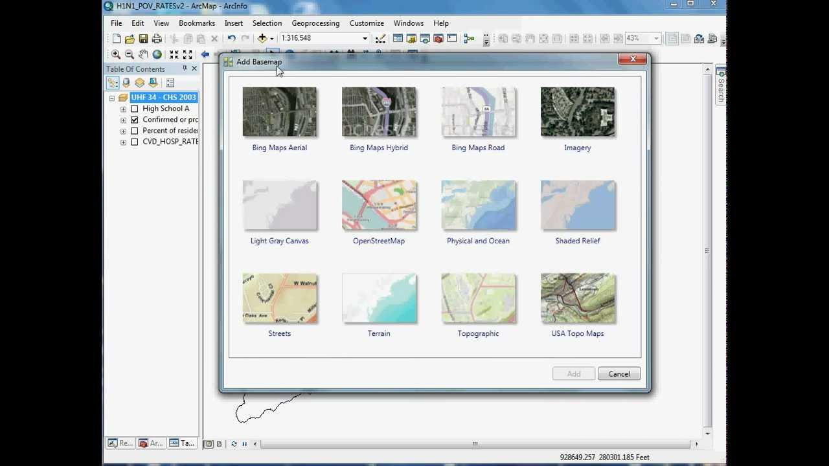Open the Catalog window icon
829x466 pixels.
(411, 39)
